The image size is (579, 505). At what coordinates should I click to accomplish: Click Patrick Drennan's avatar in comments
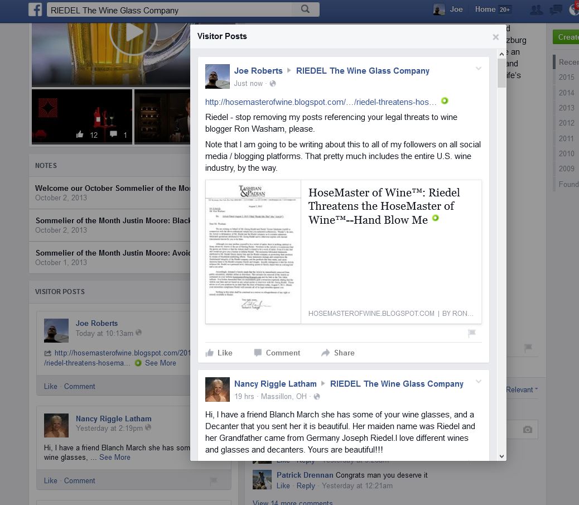coord(262,480)
